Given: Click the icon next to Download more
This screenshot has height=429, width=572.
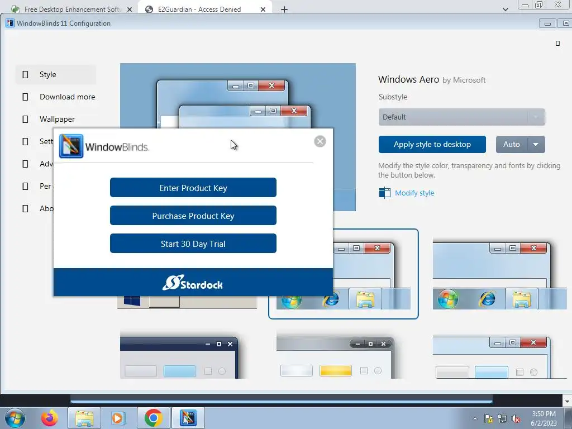Looking at the screenshot, I should (x=25, y=97).
